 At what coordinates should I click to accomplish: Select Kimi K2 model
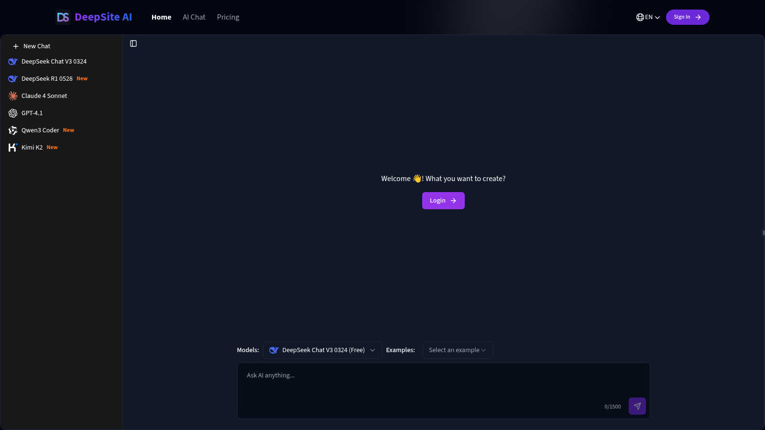[x=32, y=148]
